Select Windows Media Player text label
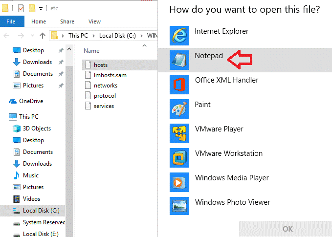Viewport: 332px width, 237px height. (232, 178)
